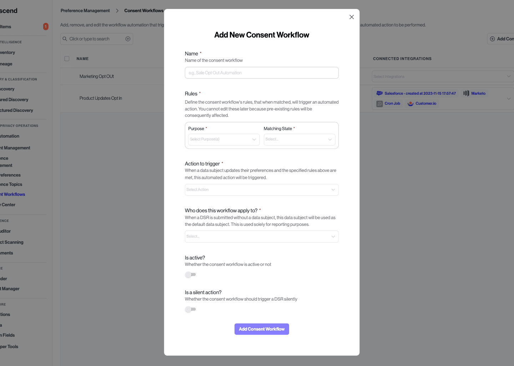Viewport: 514px width, 366px height.
Task: Click the Add Consent Workflow button
Action: pos(262,329)
